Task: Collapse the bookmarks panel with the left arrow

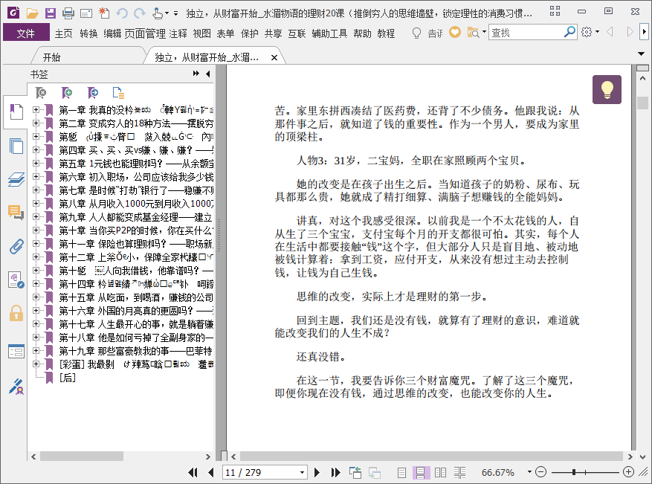Action: [208, 74]
